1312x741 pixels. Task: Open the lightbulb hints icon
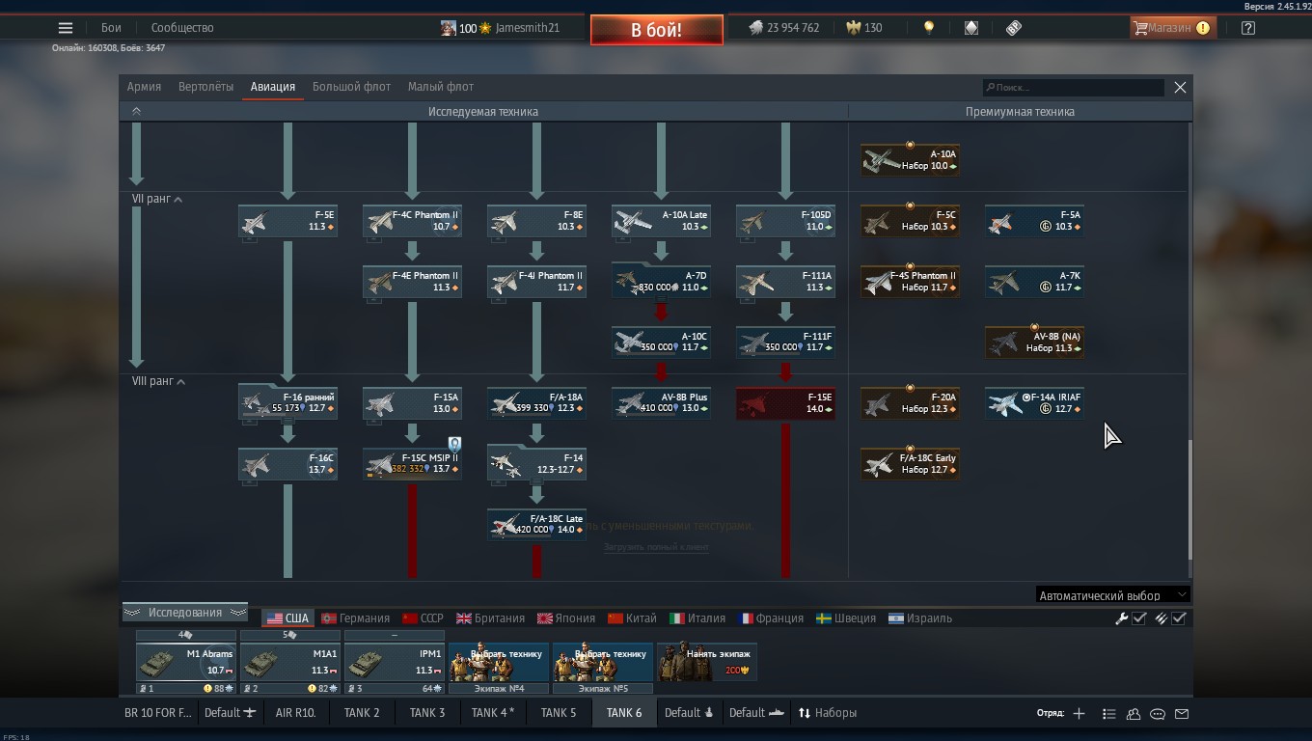pos(929,28)
